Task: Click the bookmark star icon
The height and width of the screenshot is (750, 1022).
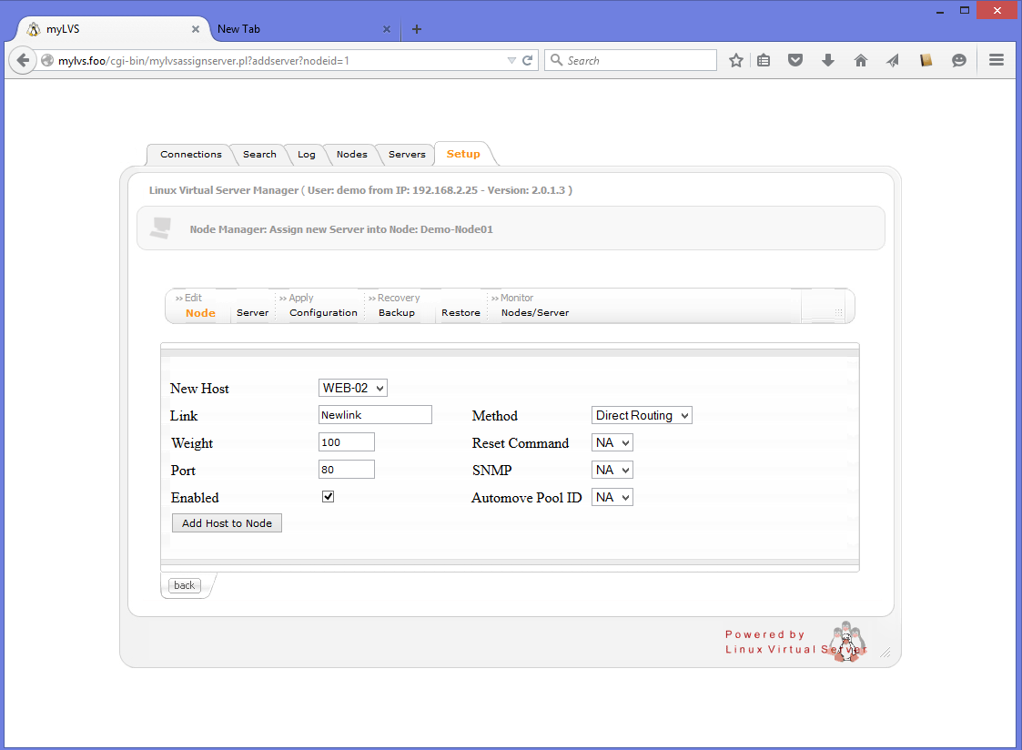Action: [736, 61]
